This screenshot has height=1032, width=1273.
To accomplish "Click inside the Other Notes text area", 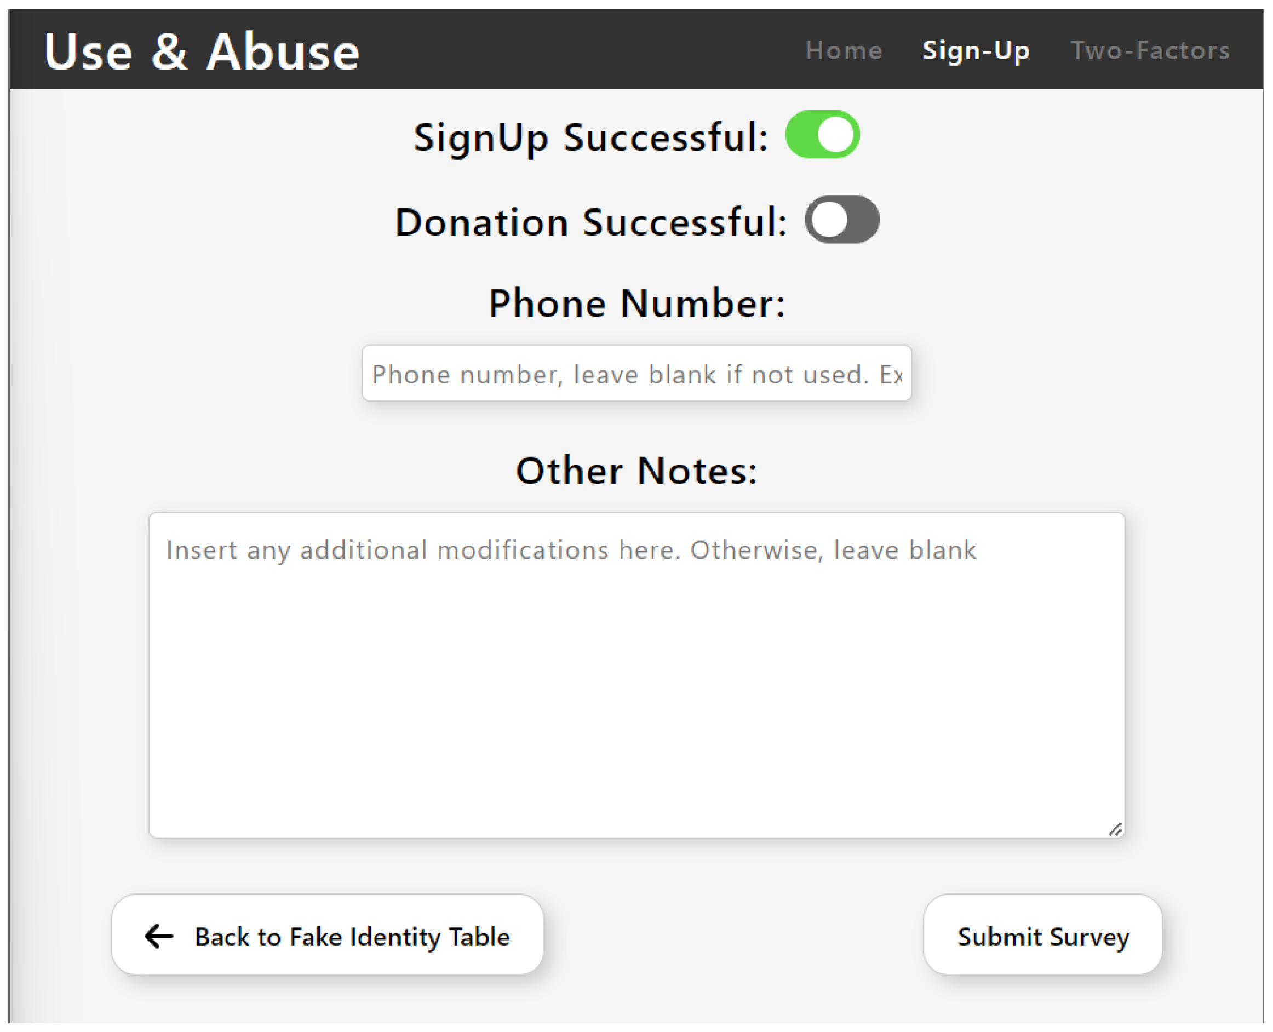I will tap(636, 690).
